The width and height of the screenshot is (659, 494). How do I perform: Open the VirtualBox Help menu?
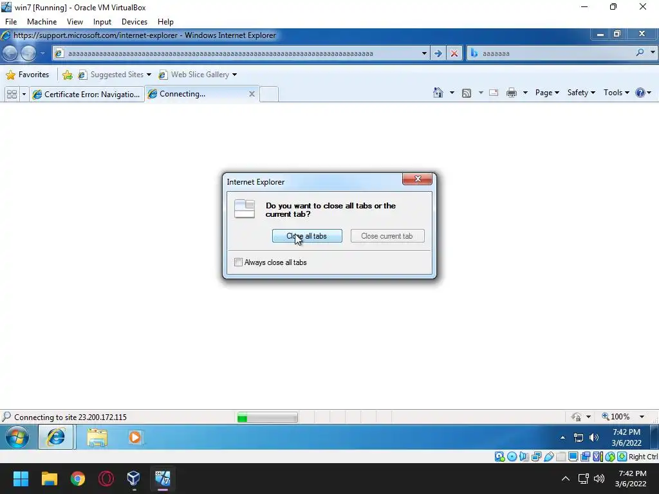pyautogui.click(x=165, y=22)
